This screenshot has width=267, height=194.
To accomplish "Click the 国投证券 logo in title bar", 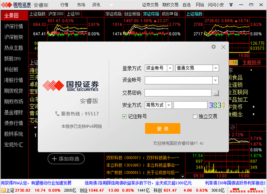I will 16,5.
